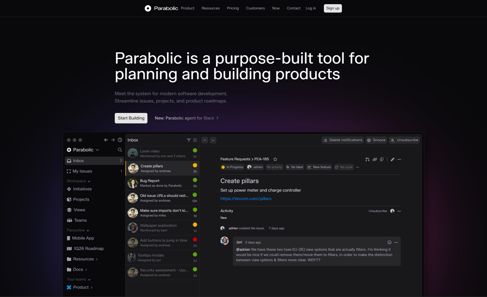Collapse the Favourites section
The image size is (487, 297).
click(88, 230)
